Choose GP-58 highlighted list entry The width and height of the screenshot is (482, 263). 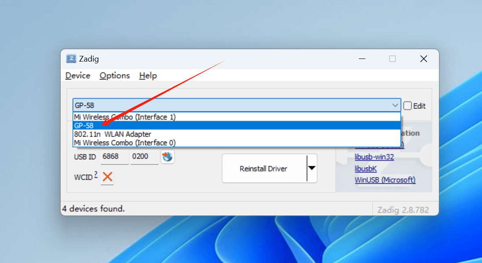[x=237, y=125]
